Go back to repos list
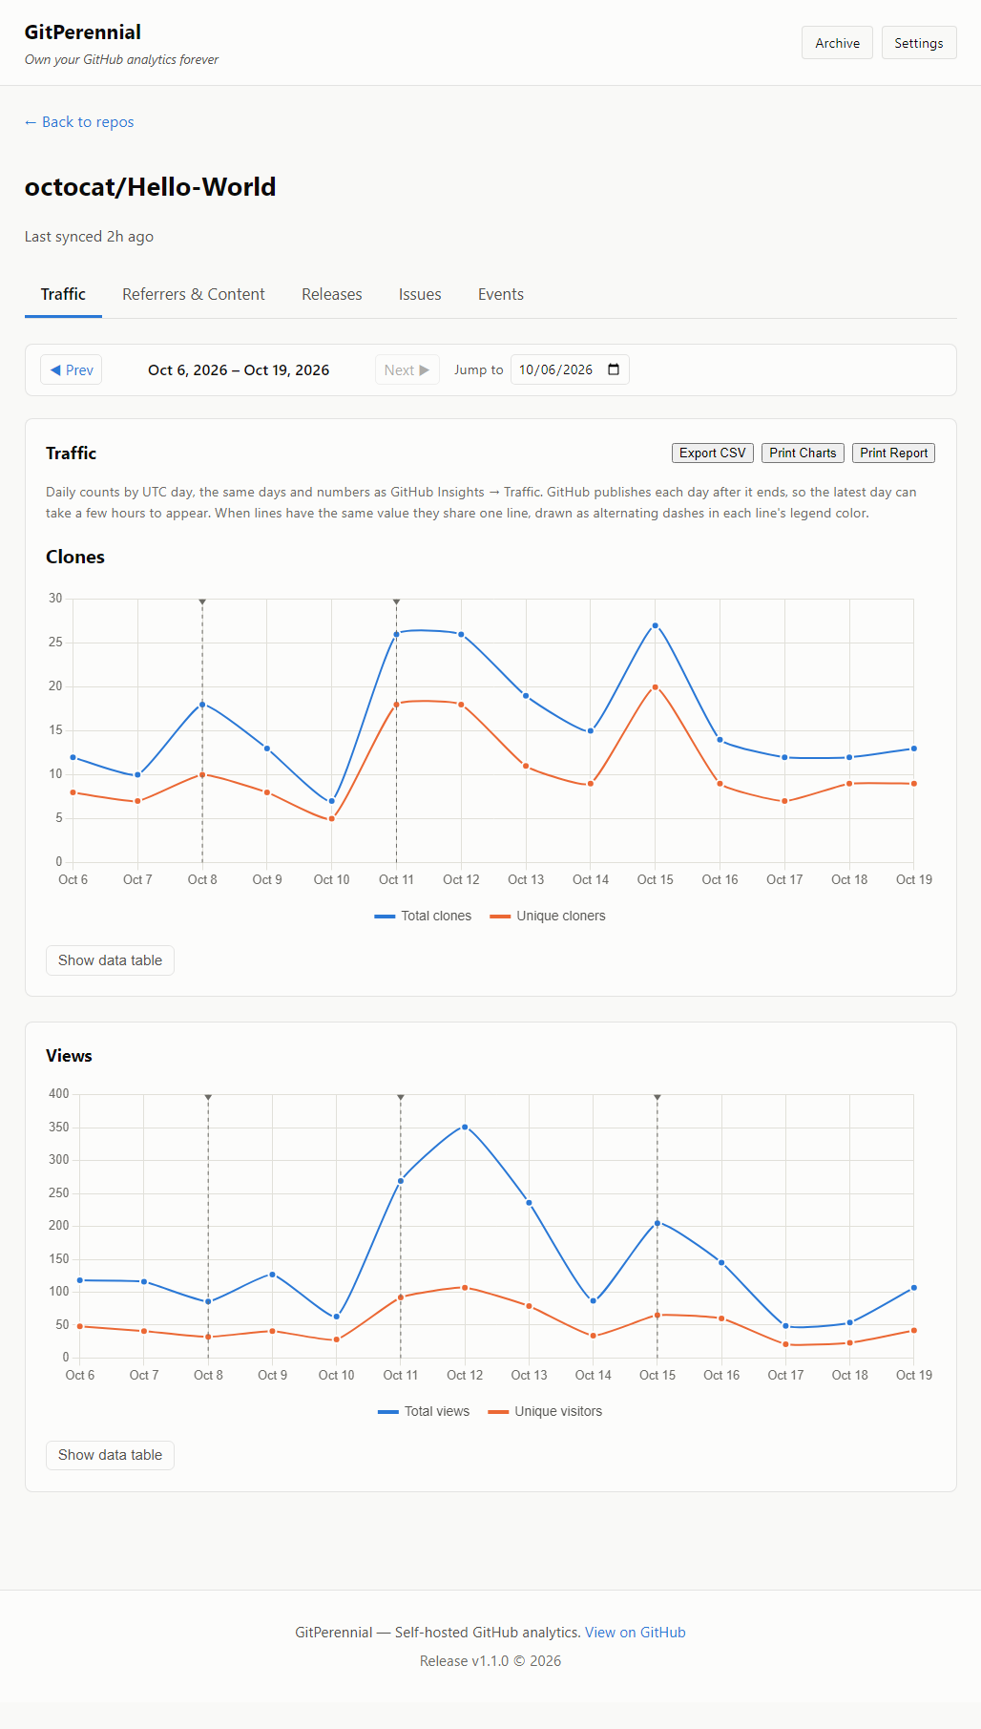 (79, 122)
